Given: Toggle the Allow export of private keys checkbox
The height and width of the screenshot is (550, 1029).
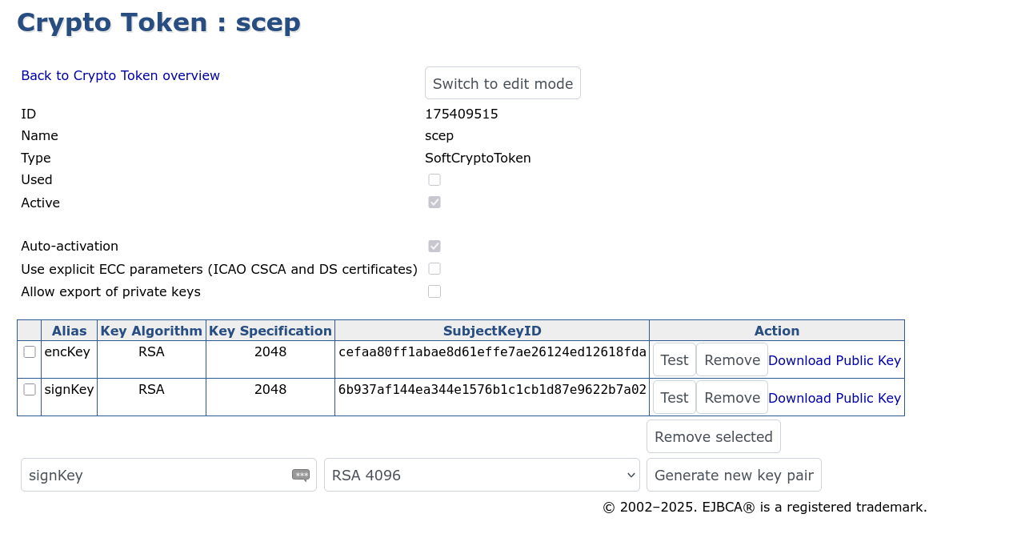Looking at the screenshot, I should pyautogui.click(x=434, y=291).
